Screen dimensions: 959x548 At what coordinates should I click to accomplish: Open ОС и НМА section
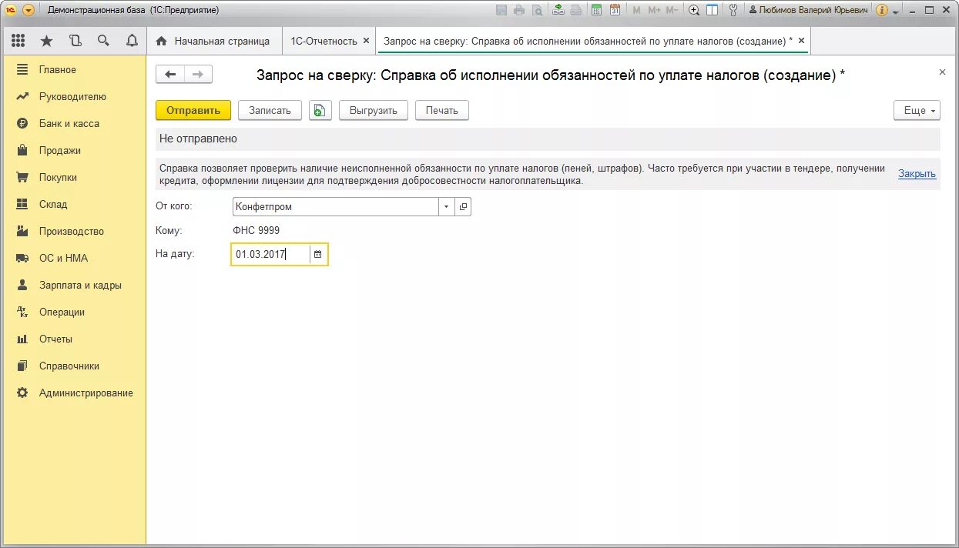pyautogui.click(x=74, y=258)
